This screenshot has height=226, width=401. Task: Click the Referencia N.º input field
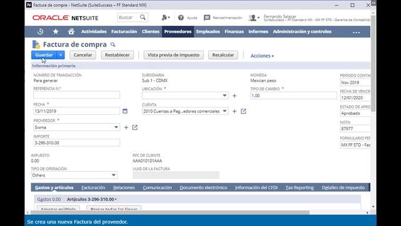tap(76, 95)
